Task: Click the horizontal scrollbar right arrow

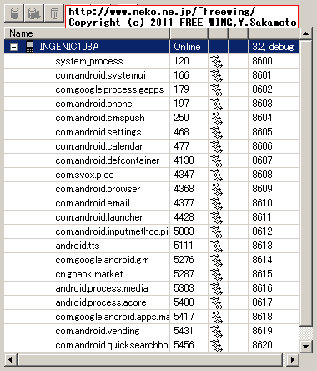Action: (292, 359)
